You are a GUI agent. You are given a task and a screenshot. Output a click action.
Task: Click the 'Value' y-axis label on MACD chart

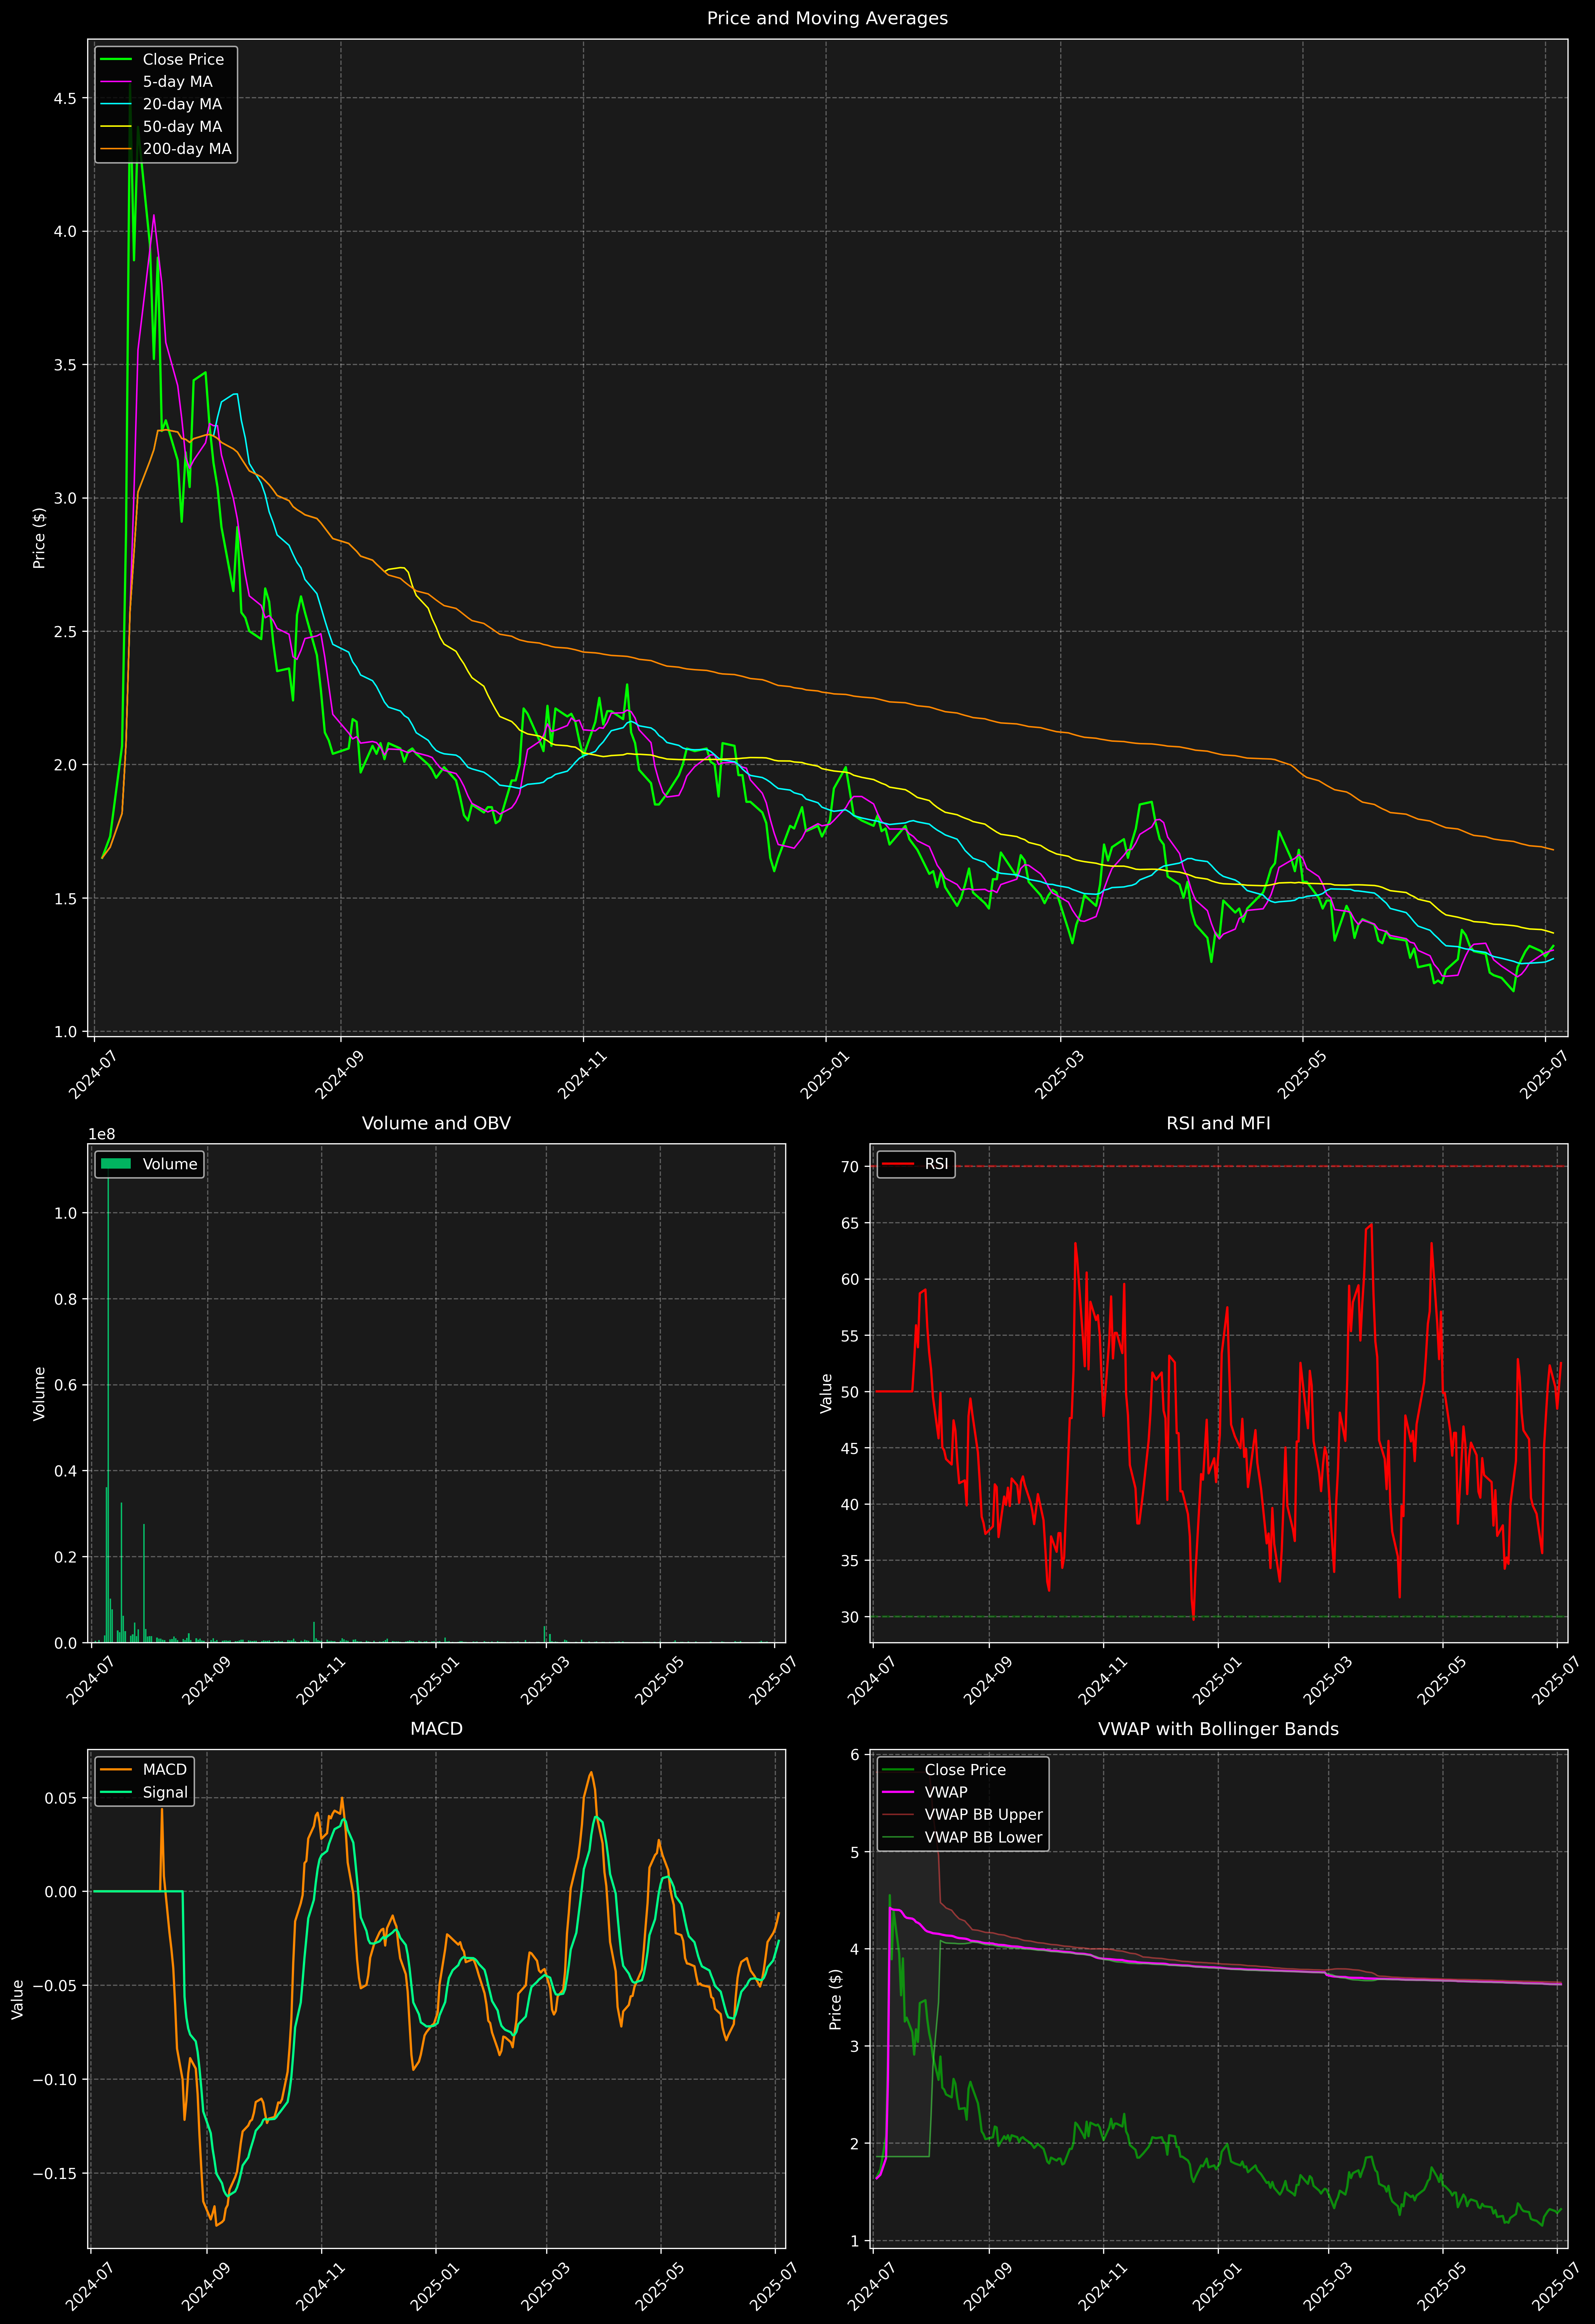coord(18,1999)
